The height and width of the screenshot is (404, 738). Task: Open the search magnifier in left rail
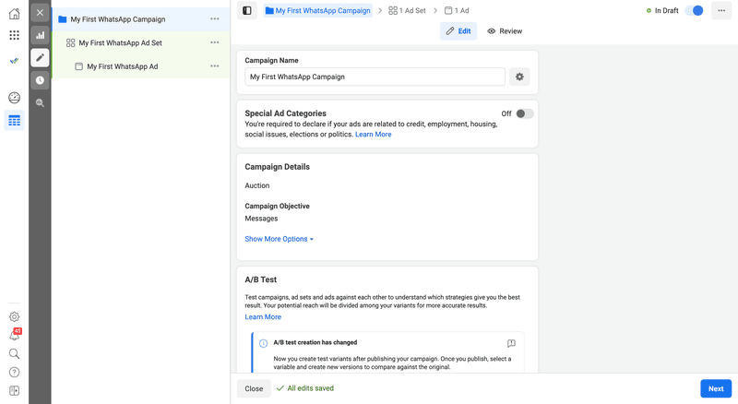pos(14,353)
